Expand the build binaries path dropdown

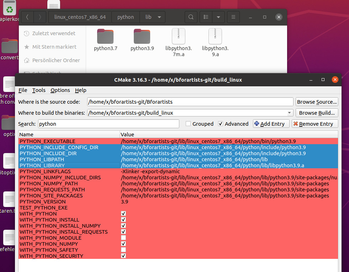coord(289,113)
